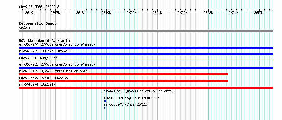Click the 2649k ruler position
This screenshot has width=282, height=120.
106,13
